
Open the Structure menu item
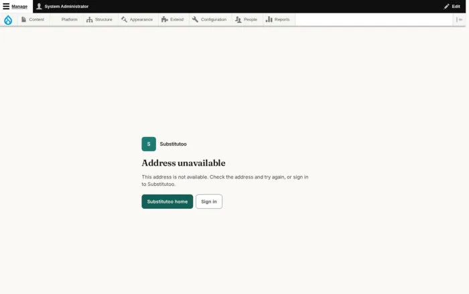pos(100,19)
